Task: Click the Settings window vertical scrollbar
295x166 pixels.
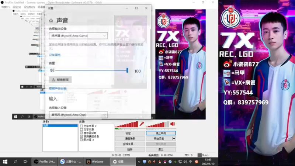Action: pos(150,49)
